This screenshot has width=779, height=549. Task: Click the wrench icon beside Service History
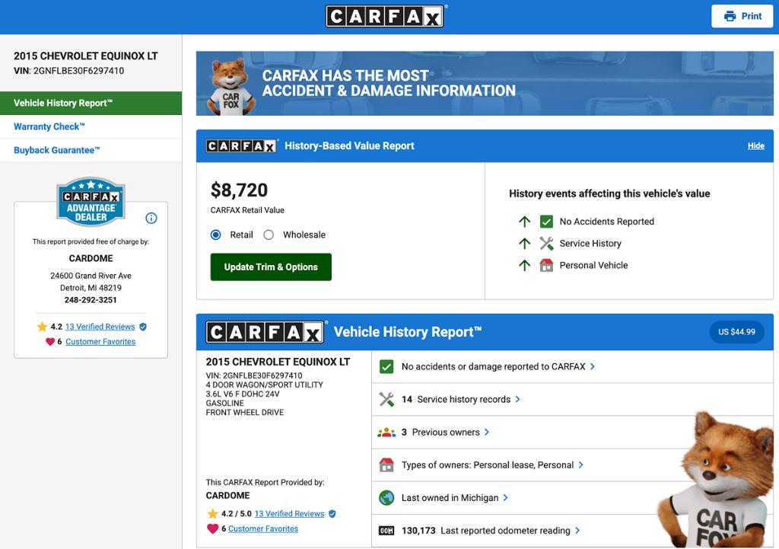click(546, 244)
